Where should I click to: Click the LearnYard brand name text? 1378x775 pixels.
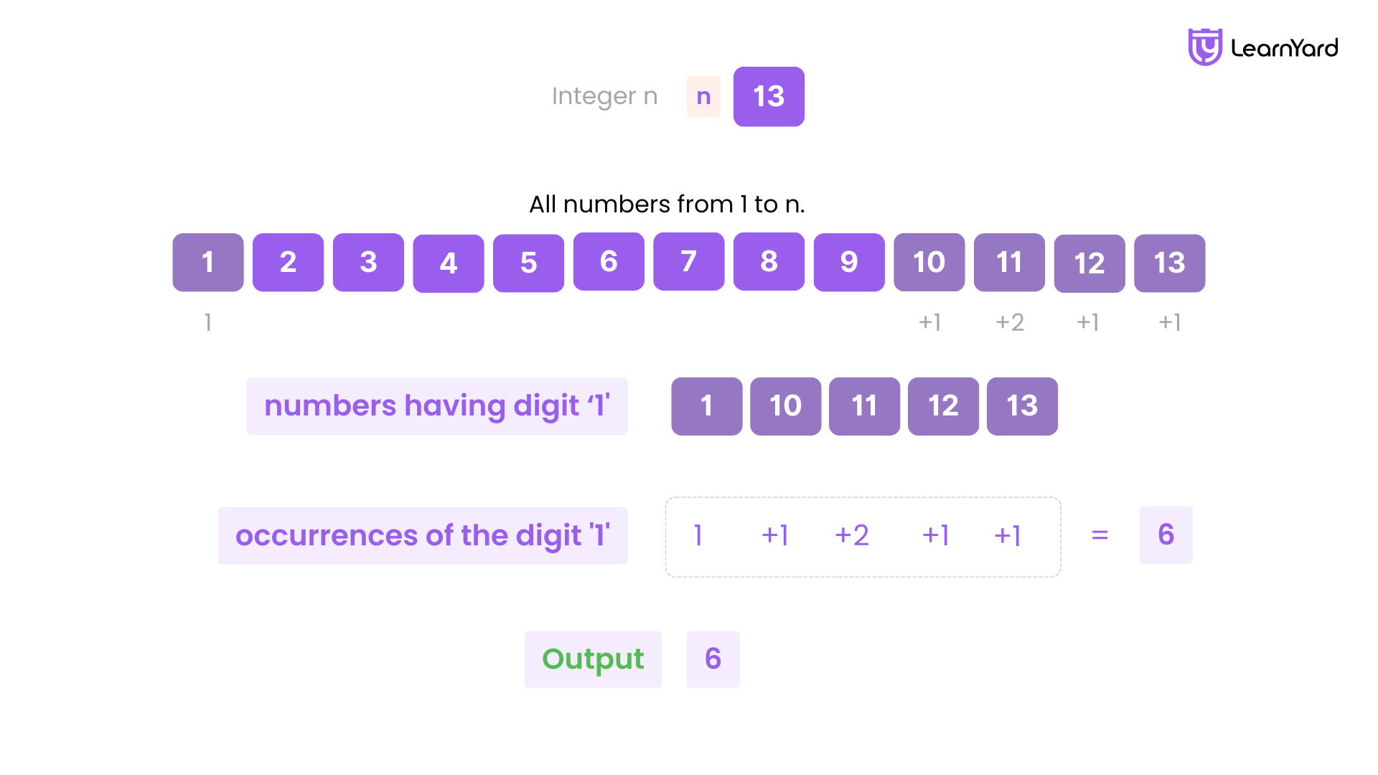click(1284, 48)
